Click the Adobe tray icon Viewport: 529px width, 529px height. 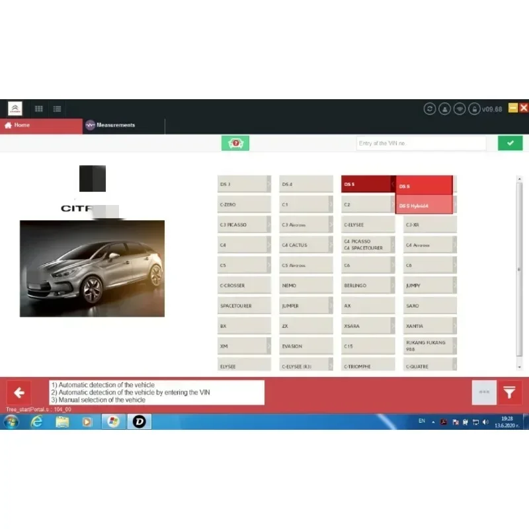444,422
